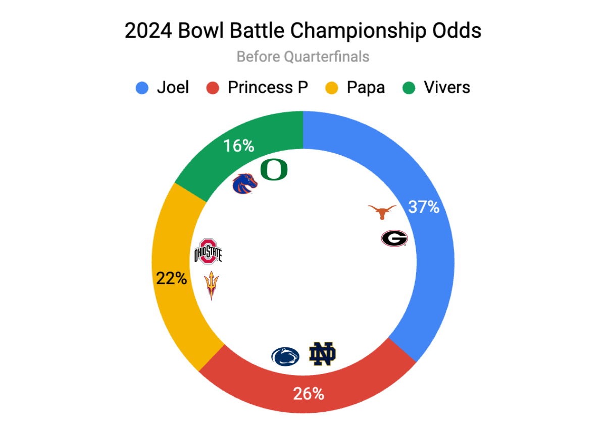The image size is (606, 434).
Task: Select the Papa legend label
Action: (x=366, y=88)
